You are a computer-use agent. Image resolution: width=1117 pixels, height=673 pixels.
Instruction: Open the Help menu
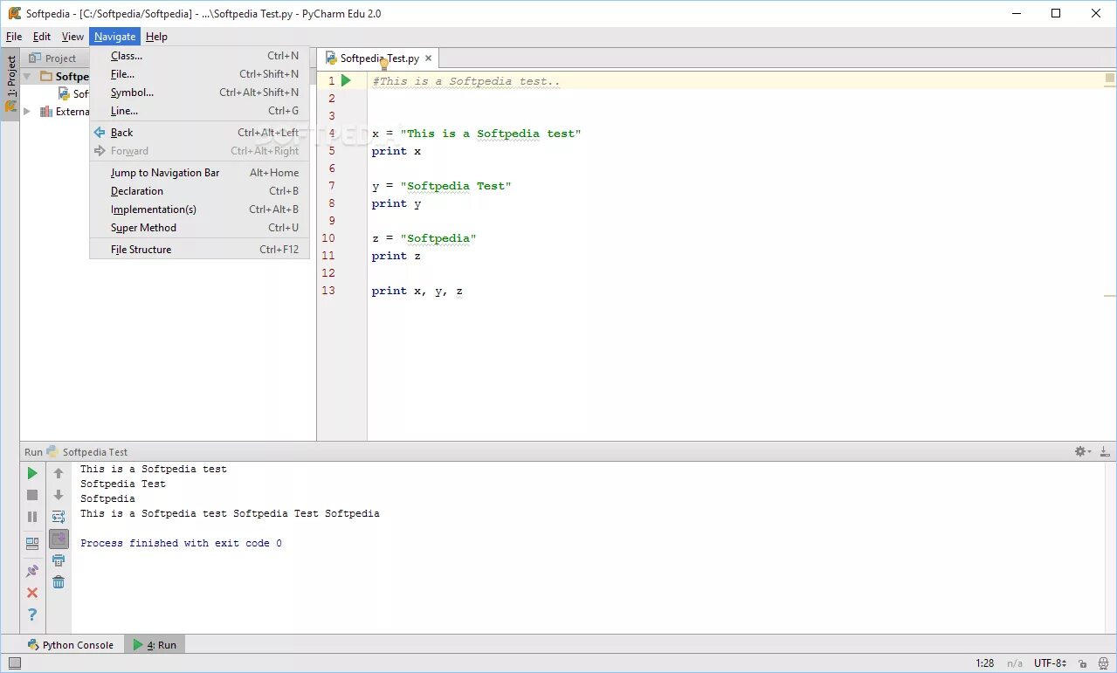pos(156,37)
